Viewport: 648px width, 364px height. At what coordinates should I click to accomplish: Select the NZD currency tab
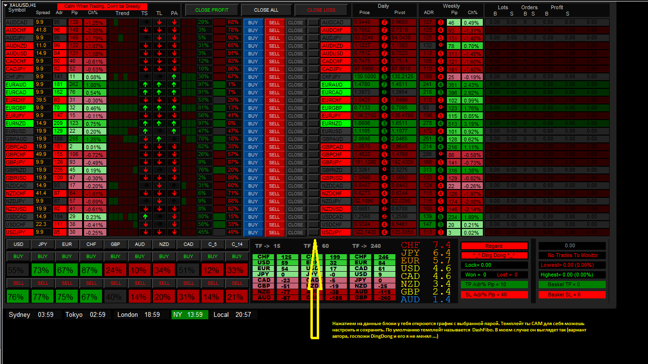(164, 244)
